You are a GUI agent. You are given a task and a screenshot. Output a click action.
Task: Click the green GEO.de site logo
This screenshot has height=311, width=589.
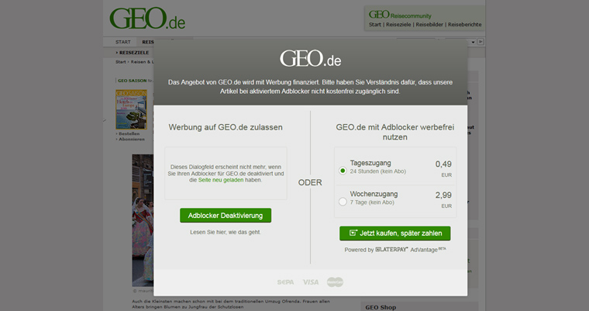click(147, 19)
